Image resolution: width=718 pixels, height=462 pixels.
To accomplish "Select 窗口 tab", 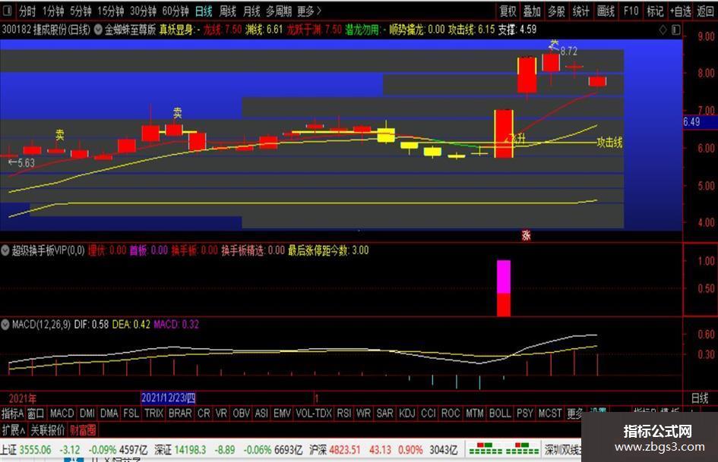I will click(36, 413).
